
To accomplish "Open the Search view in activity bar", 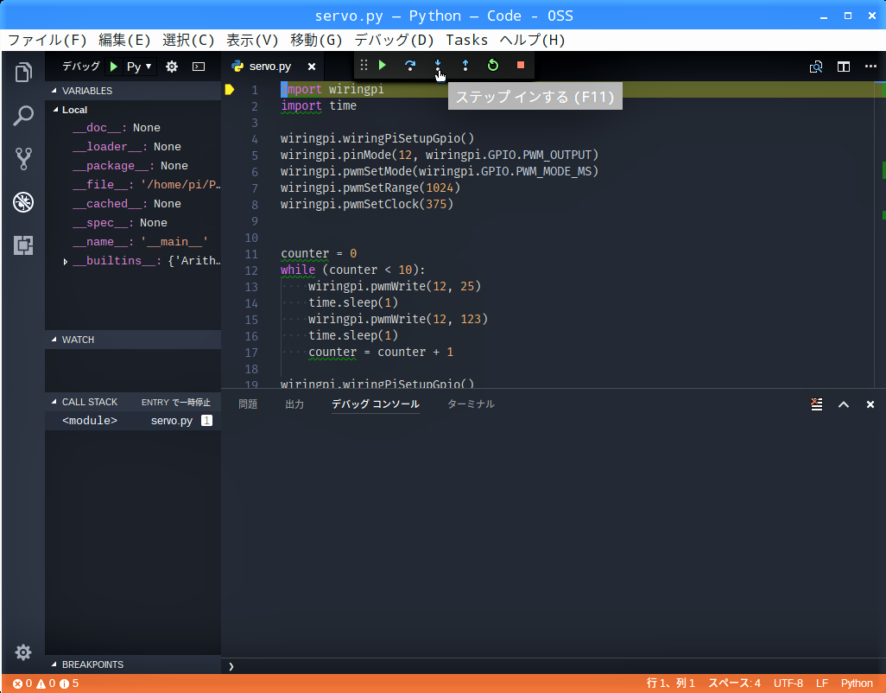I will coord(23,116).
